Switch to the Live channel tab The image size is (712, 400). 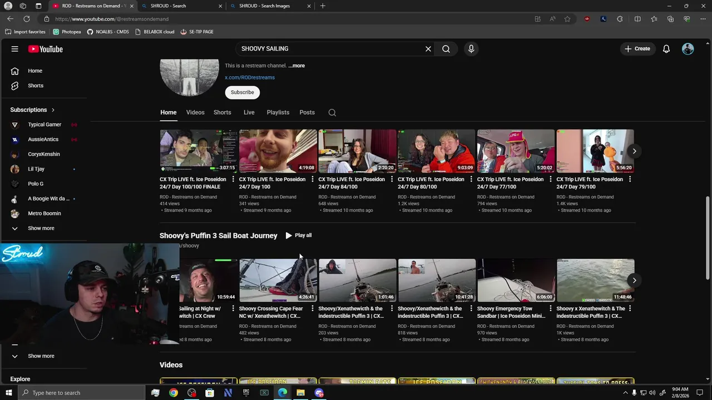(249, 112)
